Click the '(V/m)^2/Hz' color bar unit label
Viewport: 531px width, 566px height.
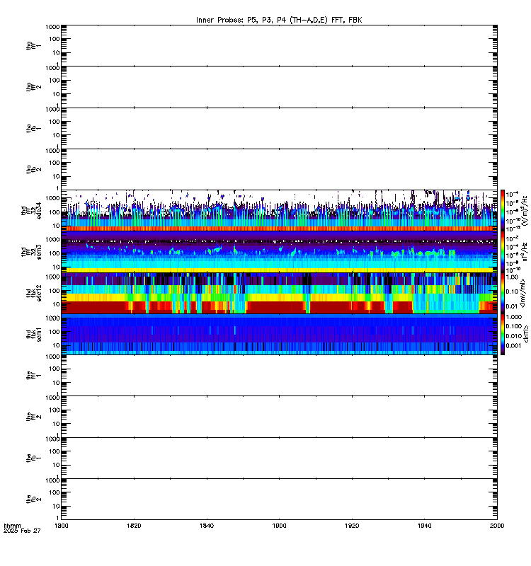525,210
